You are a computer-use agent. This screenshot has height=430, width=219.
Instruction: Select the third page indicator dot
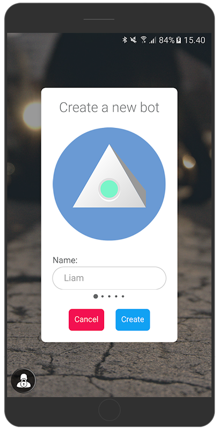click(109, 296)
